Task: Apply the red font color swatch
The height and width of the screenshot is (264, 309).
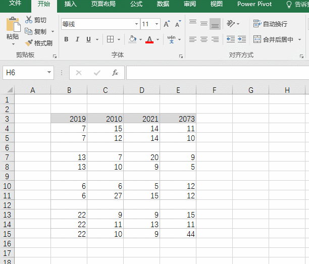Action: coord(149,39)
